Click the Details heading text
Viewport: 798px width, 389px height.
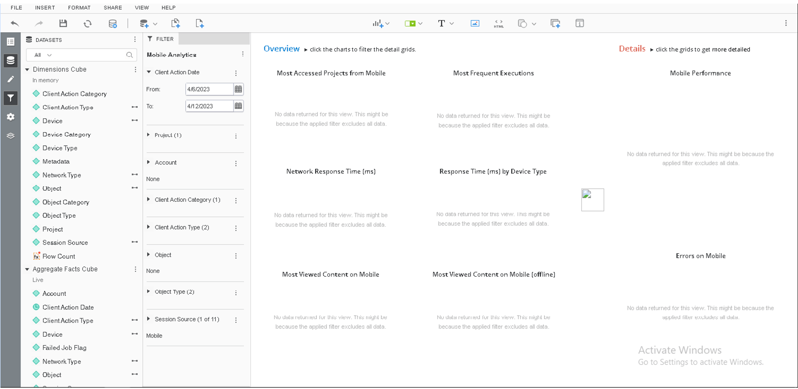click(x=632, y=49)
